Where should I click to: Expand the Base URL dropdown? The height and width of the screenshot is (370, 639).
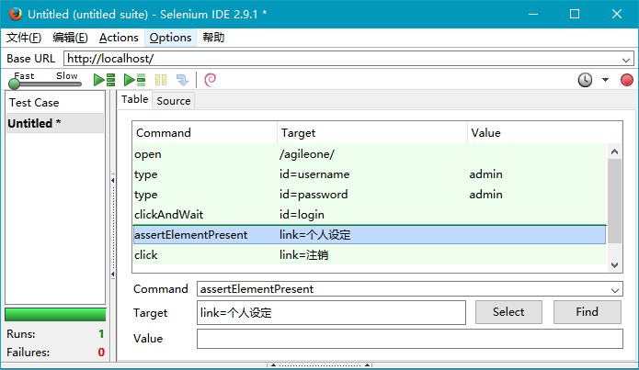coord(626,60)
